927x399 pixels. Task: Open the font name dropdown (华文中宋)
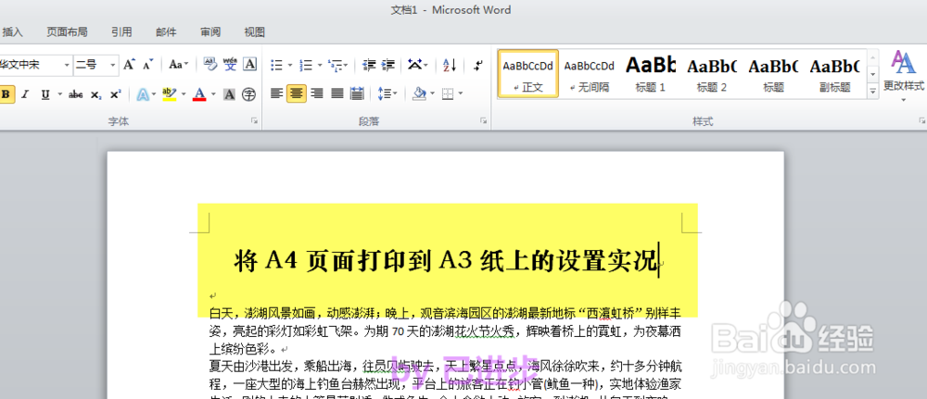67,65
